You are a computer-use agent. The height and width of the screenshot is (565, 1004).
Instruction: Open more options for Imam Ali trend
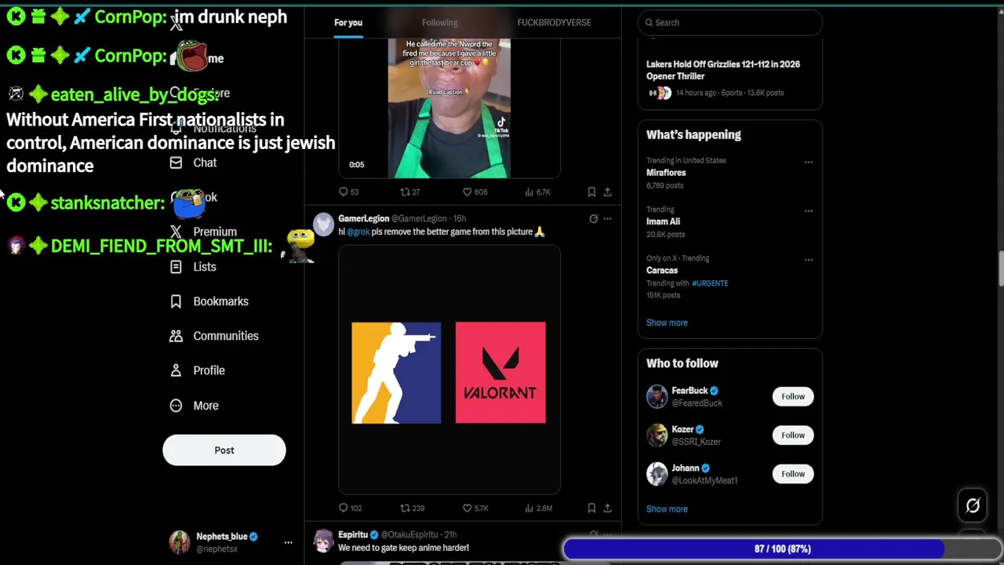(808, 211)
